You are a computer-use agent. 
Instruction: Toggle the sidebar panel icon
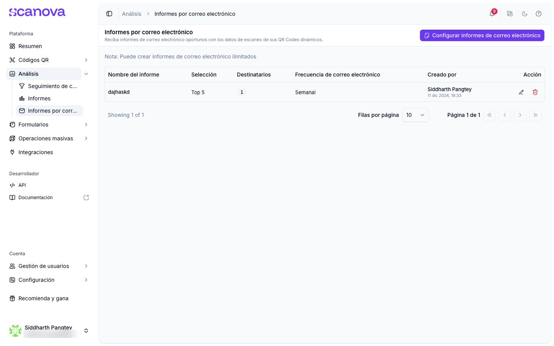tap(109, 14)
